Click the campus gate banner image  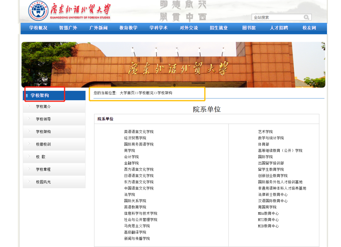[x=173, y=65]
